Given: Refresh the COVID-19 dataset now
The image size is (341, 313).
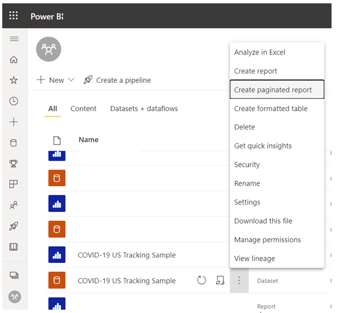Looking at the screenshot, I should (x=202, y=280).
